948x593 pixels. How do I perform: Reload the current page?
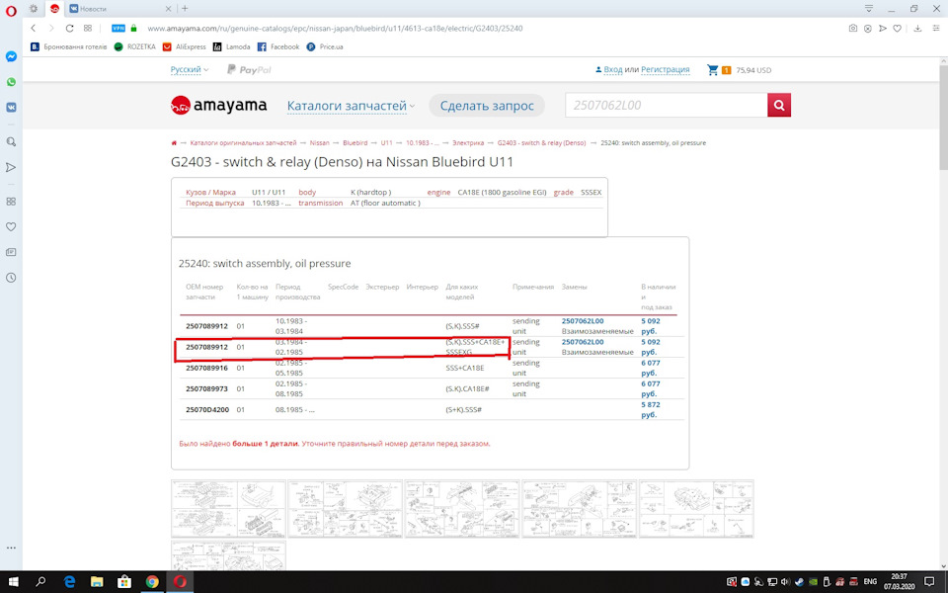[69, 28]
